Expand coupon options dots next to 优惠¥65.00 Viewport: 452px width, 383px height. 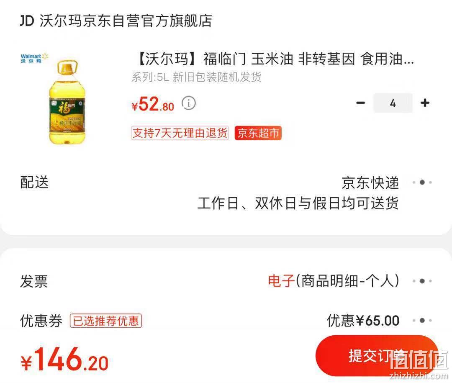422,320
